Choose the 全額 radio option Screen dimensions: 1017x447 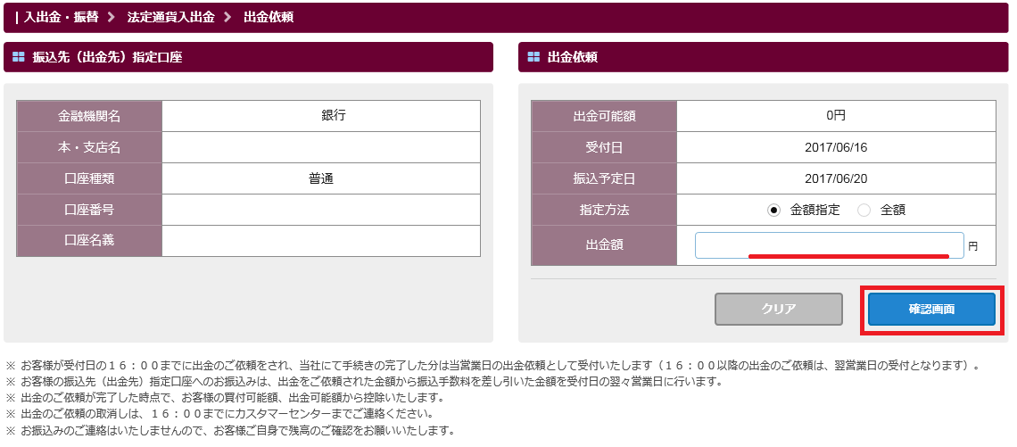coord(864,210)
